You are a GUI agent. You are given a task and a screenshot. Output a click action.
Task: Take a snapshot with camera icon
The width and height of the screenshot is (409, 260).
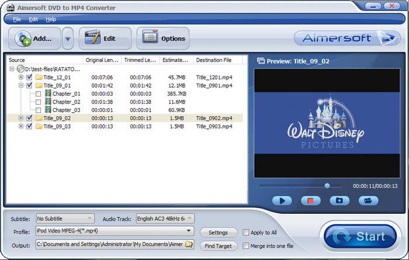(339, 200)
